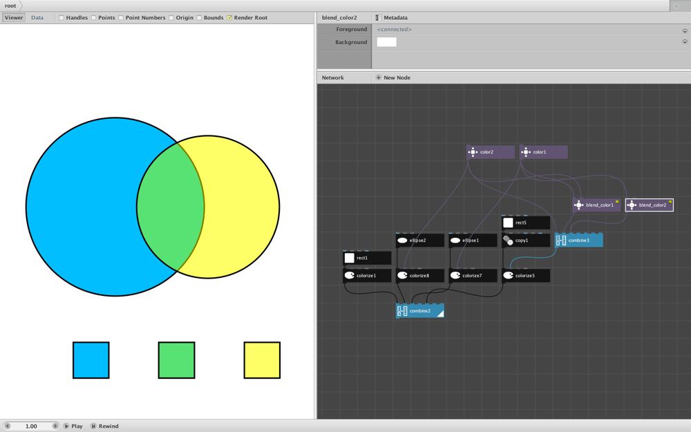Click the Rewind button
This screenshot has height=432, width=691.
click(x=104, y=426)
